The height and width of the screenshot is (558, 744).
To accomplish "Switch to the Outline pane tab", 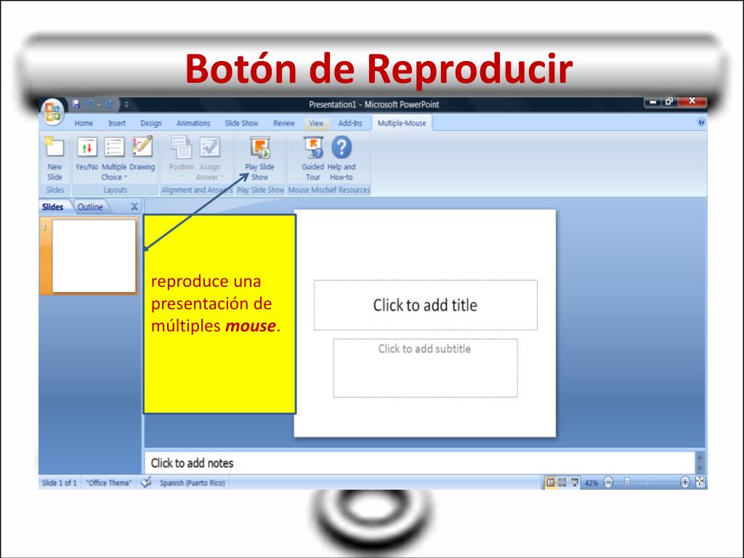I will point(90,207).
